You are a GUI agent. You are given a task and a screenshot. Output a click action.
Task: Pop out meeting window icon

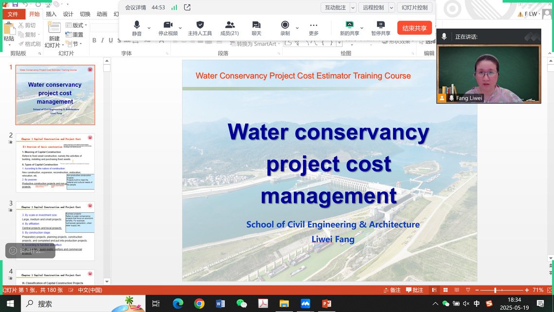pos(187,7)
